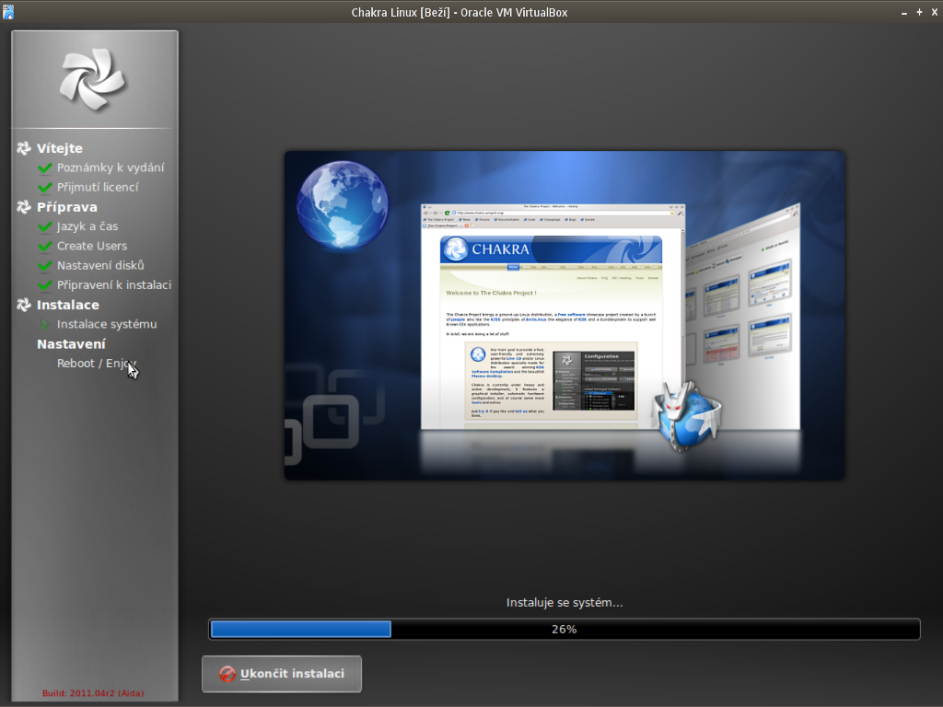Click the swirl icon beside Vítejte
Screen dimensions: 943x707
(24, 148)
